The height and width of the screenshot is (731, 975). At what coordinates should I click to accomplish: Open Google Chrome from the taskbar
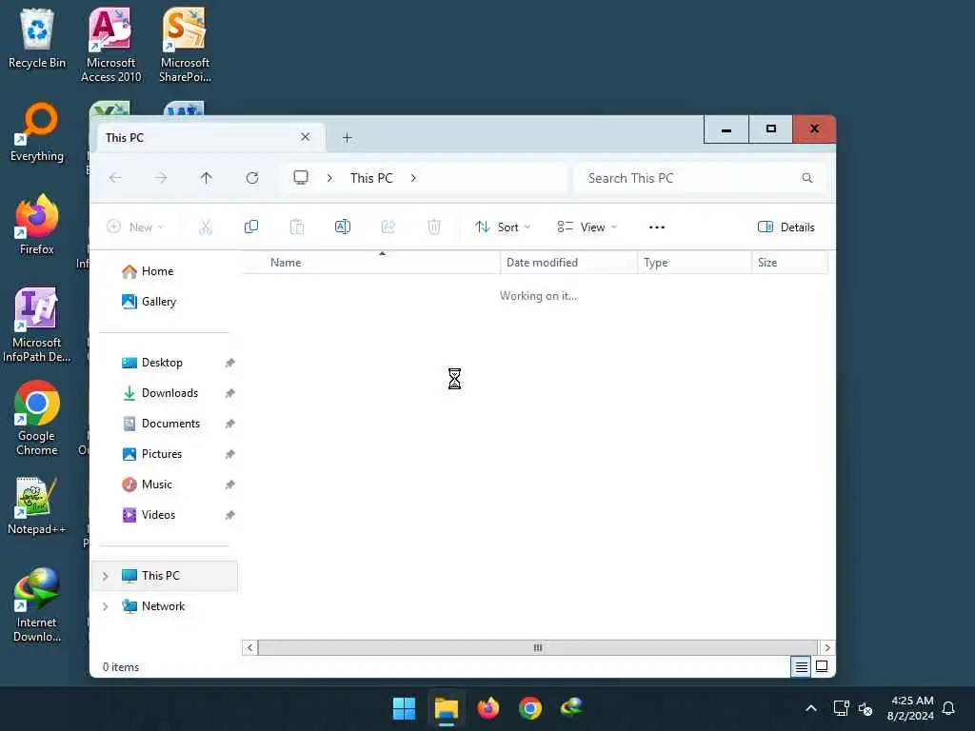point(530,708)
